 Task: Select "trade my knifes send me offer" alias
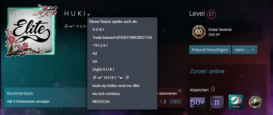[116, 86]
